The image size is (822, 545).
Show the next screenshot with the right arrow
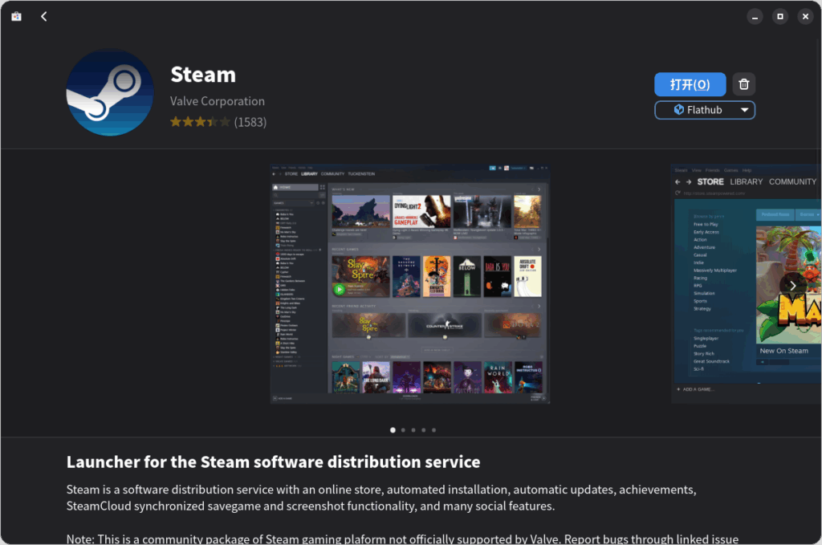tap(792, 286)
